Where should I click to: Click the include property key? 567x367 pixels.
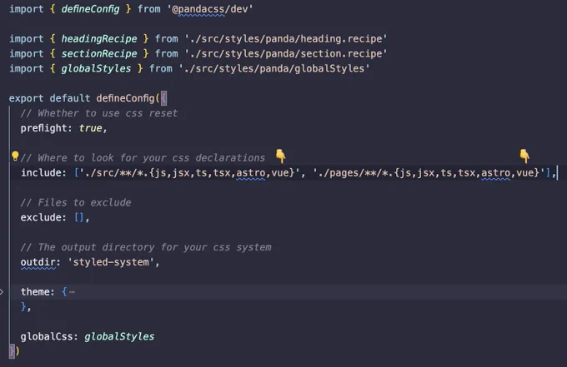[41, 173]
